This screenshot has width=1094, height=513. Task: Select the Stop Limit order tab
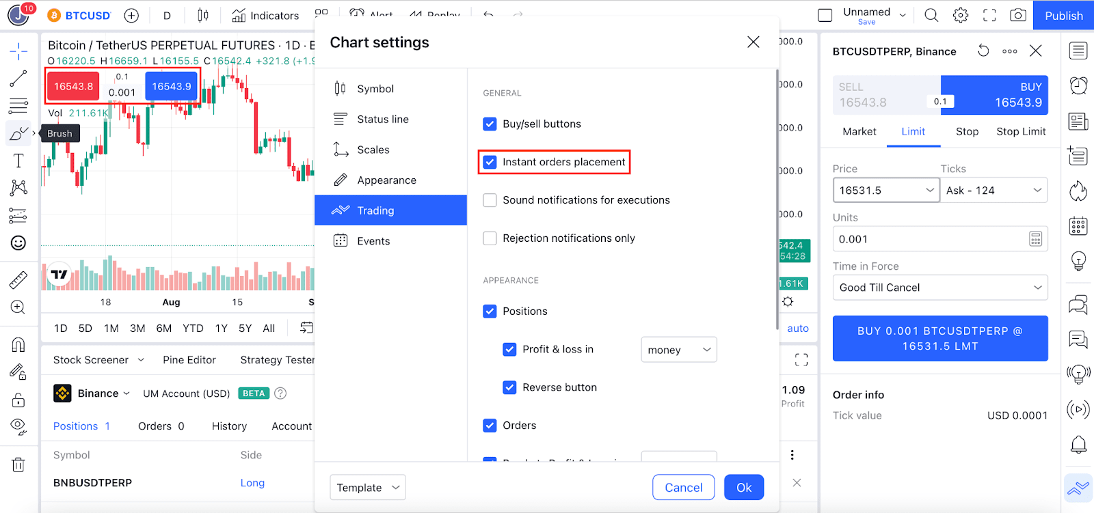1020,131
